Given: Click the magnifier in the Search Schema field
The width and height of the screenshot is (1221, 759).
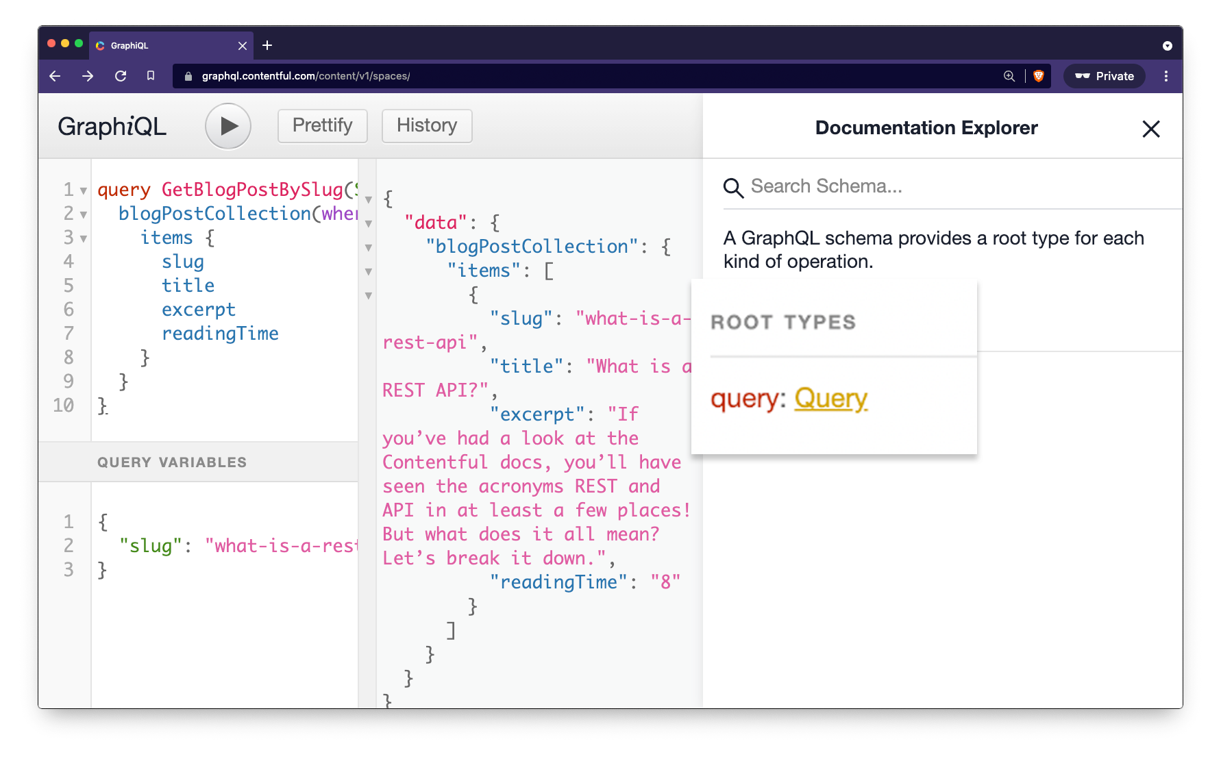Looking at the screenshot, I should pos(733,187).
